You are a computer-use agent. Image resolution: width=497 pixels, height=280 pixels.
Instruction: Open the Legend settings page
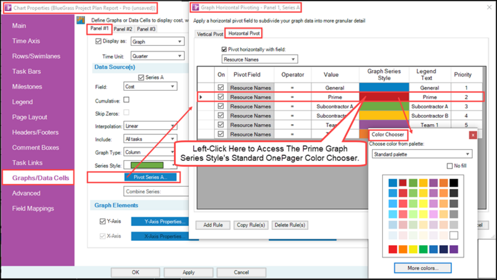tap(22, 102)
